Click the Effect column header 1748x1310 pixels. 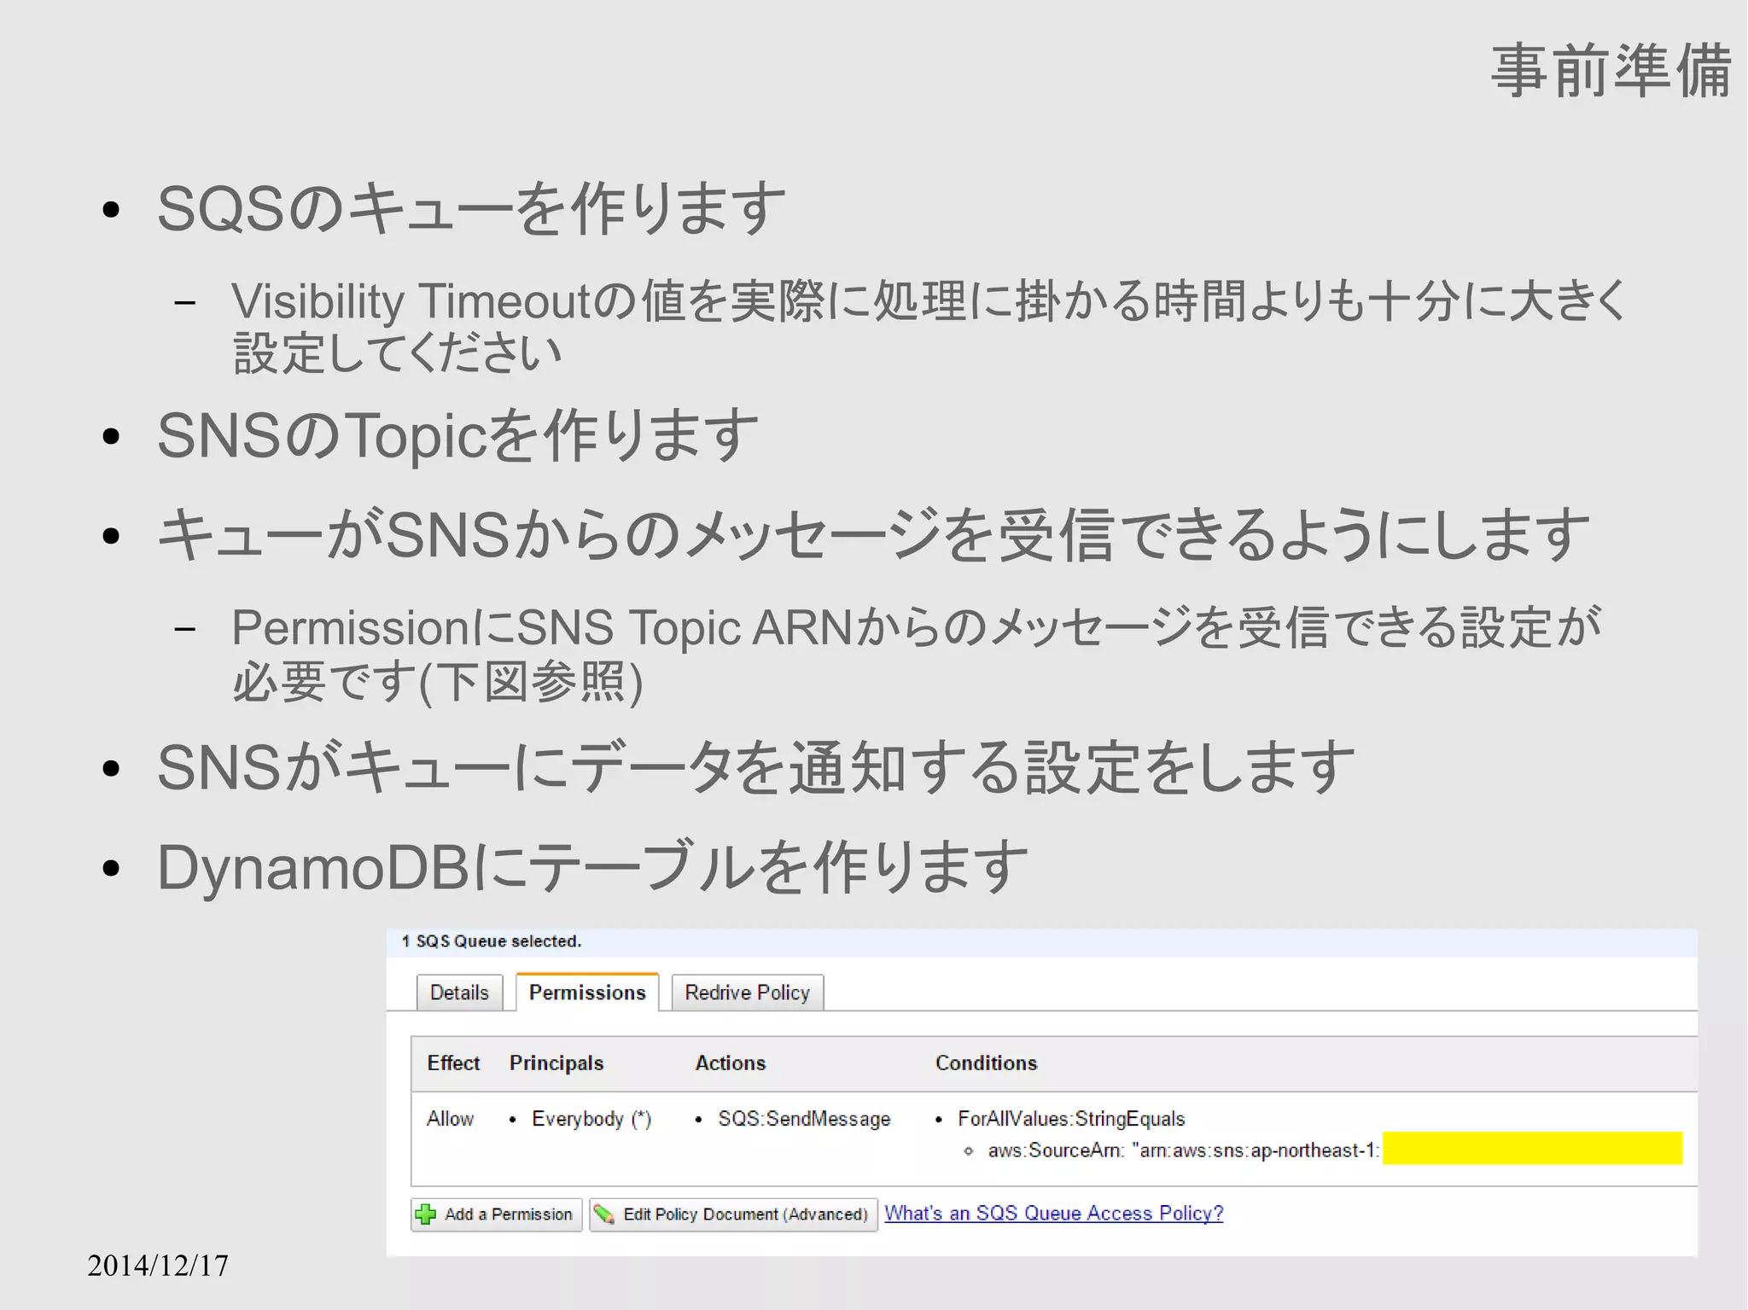coord(453,1063)
